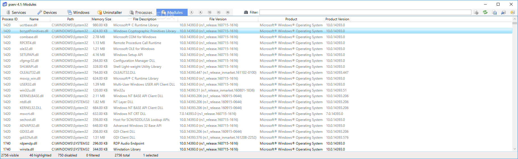Select the Modules tab
518x159 pixels.
[172, 12]
